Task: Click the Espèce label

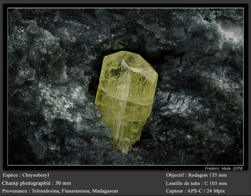Action: point(10,175)
